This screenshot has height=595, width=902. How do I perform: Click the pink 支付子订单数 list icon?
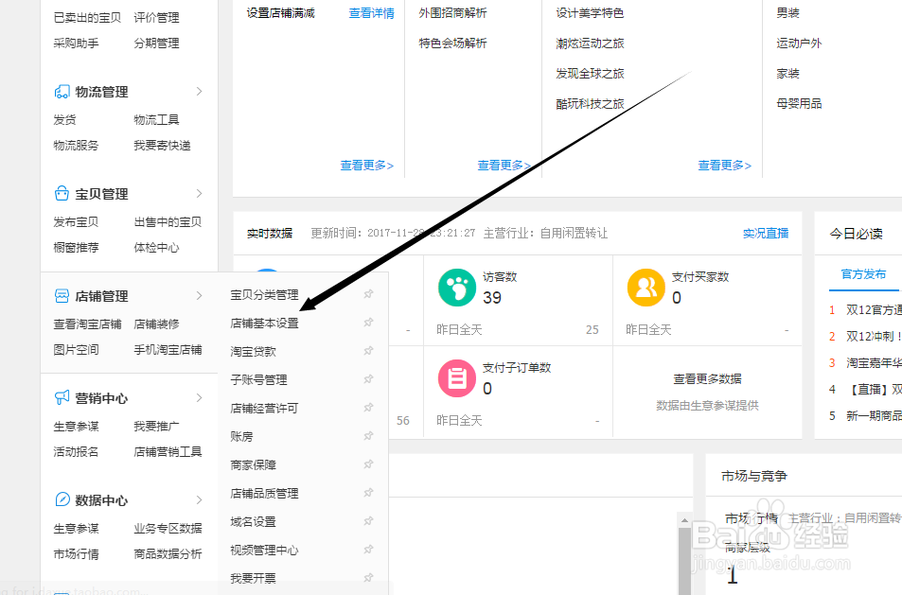(457, 378)
